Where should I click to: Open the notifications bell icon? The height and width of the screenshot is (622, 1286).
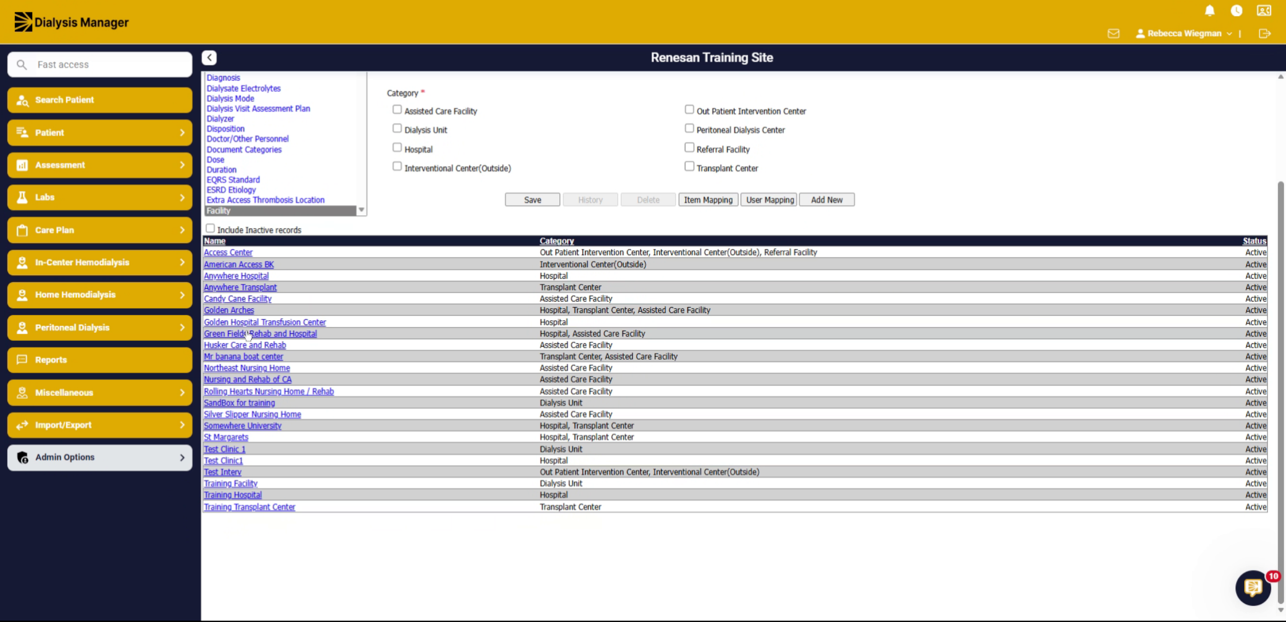(x=1210, y=11)
